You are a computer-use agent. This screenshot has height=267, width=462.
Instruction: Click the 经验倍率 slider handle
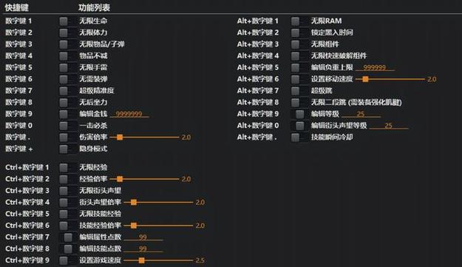coord(120,179)
